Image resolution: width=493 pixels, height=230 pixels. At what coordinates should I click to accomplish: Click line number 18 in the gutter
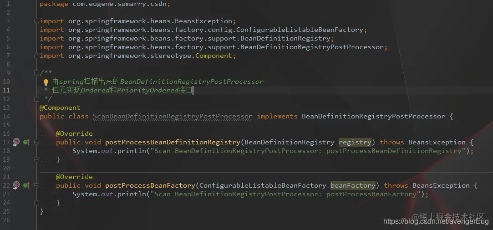(6, 151)
